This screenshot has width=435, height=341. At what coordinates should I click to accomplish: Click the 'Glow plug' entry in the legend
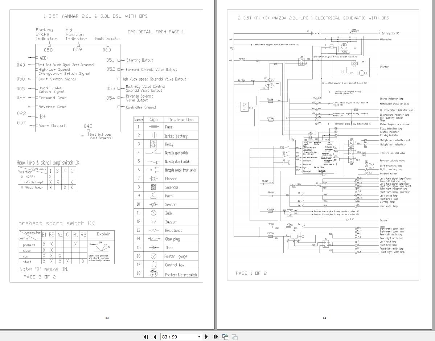(173, 239)
